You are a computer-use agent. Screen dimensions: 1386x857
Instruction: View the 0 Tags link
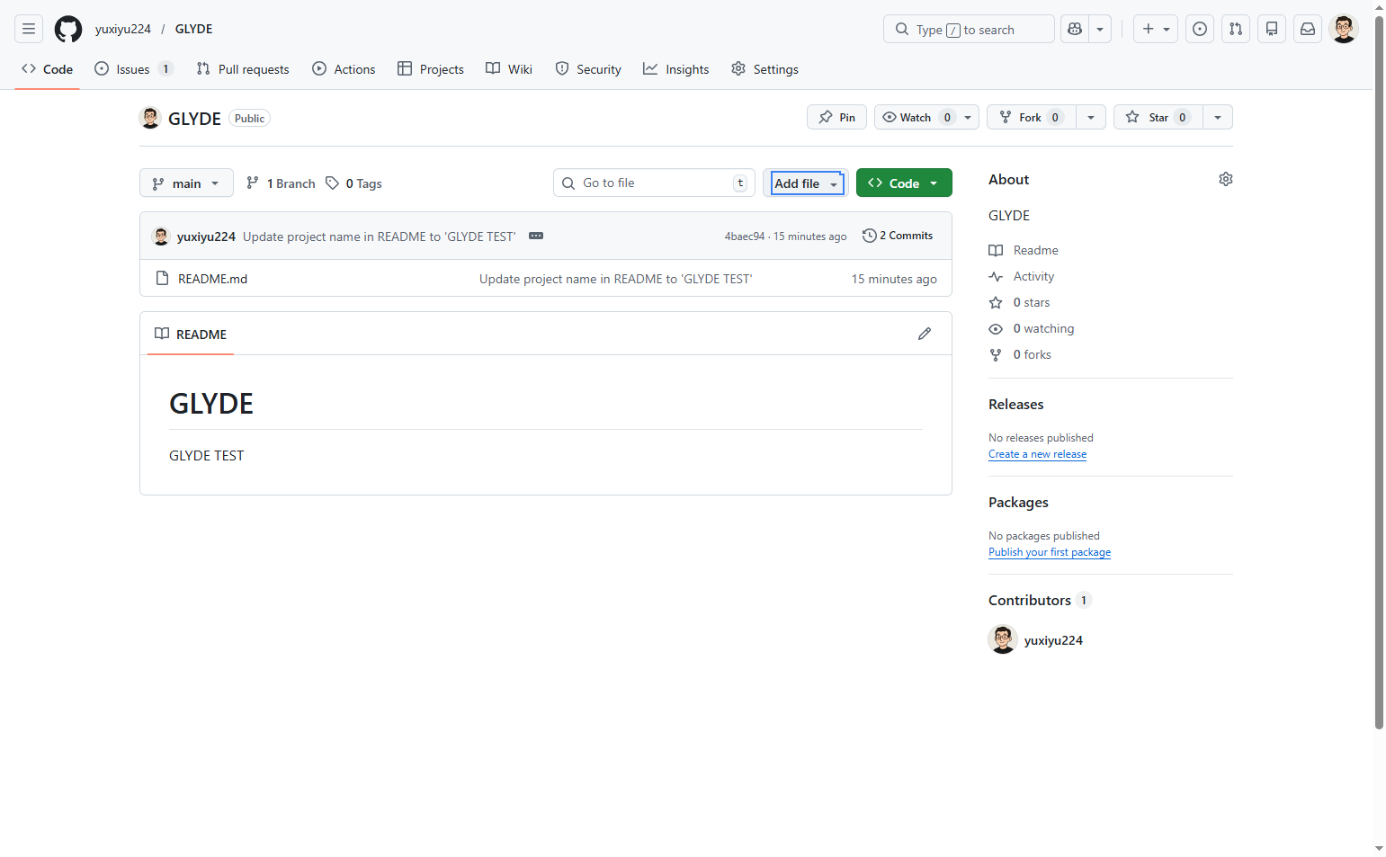coord(353,183)
